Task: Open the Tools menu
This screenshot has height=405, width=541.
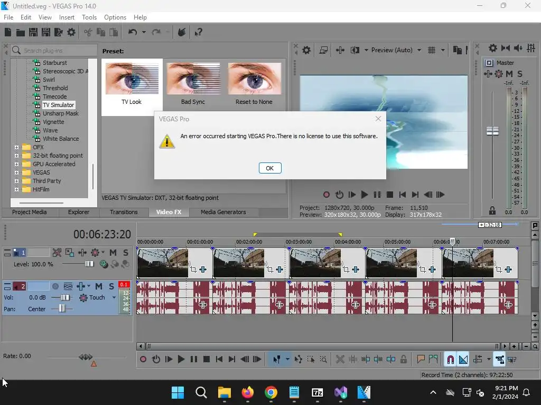Action: pos(89,17)
